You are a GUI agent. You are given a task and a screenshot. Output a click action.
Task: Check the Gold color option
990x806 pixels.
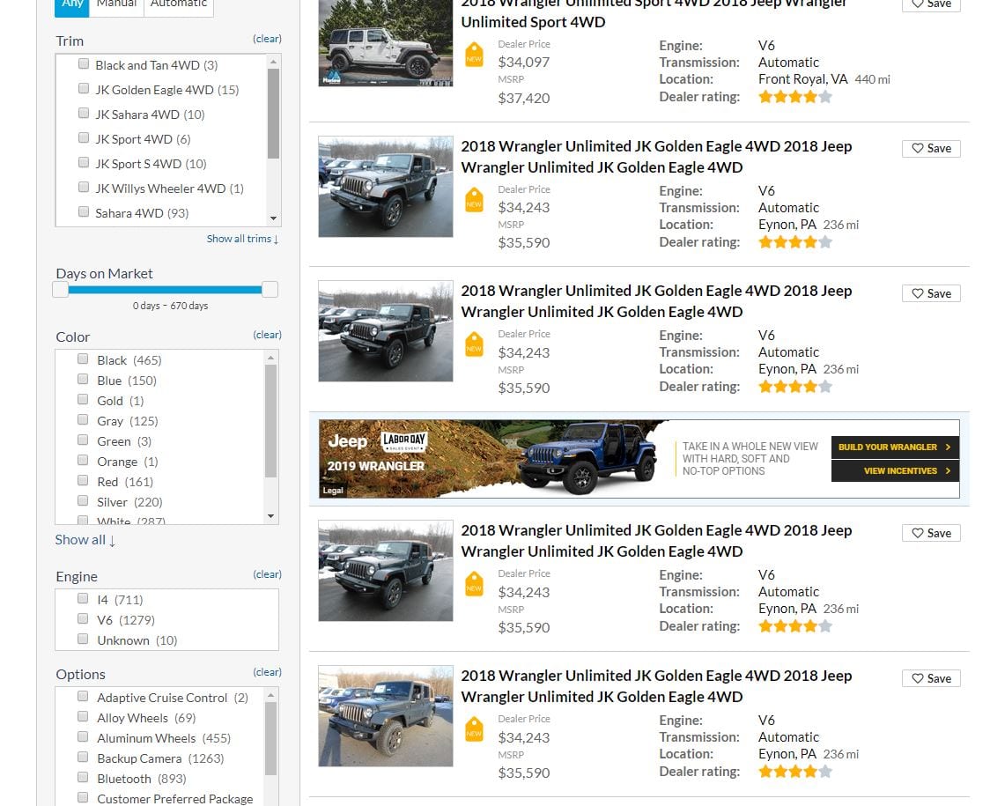[x=83, y=399]
